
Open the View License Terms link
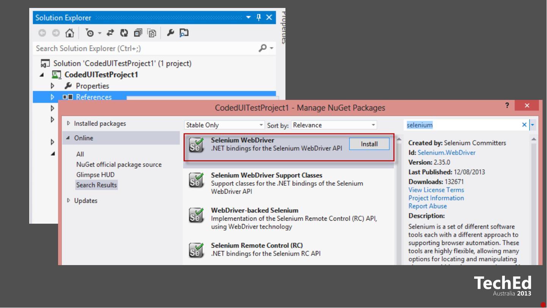(x=436, y=190)
